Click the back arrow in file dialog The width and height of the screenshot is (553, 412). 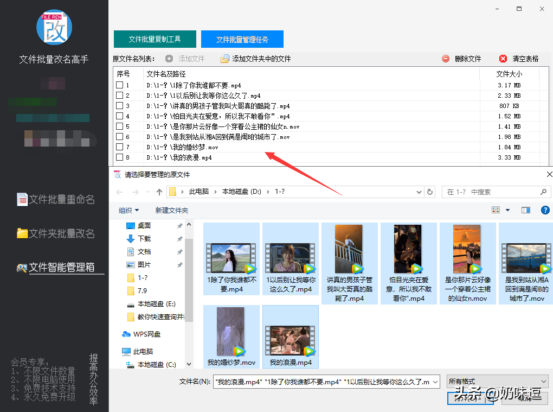[120, 192]
